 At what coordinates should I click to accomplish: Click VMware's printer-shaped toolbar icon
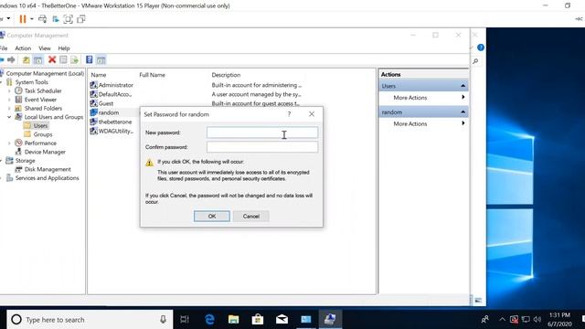click(x=43, y=19)
